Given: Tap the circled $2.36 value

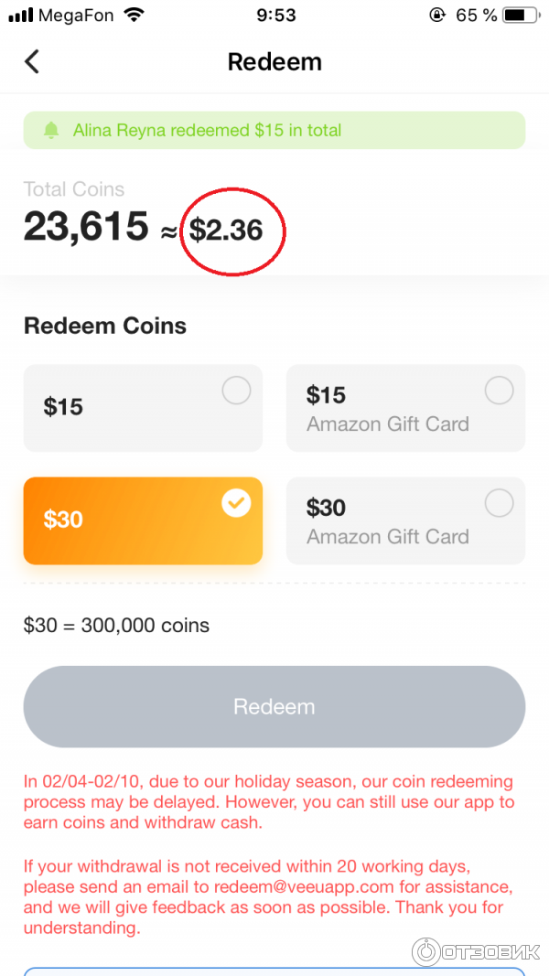Looking at the screenshot, I should pos(226,230).
